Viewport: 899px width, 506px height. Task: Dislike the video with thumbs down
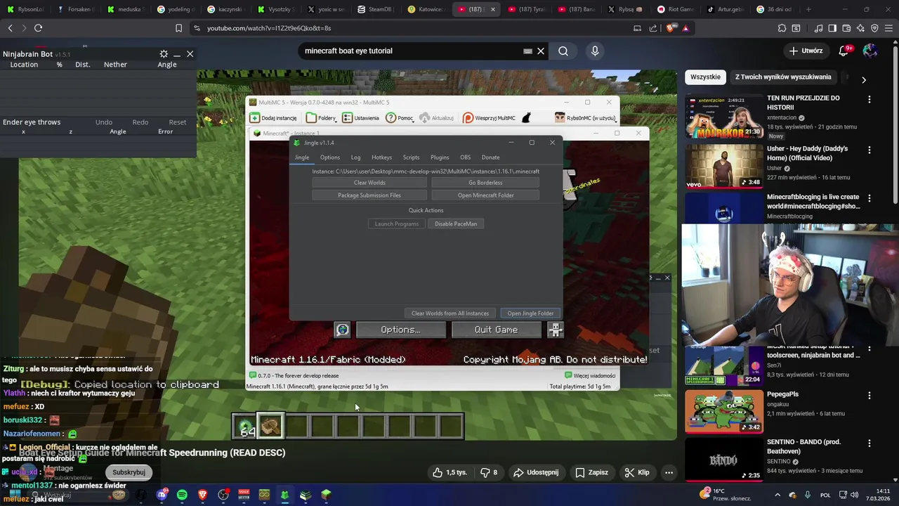[x=489, y=472]
